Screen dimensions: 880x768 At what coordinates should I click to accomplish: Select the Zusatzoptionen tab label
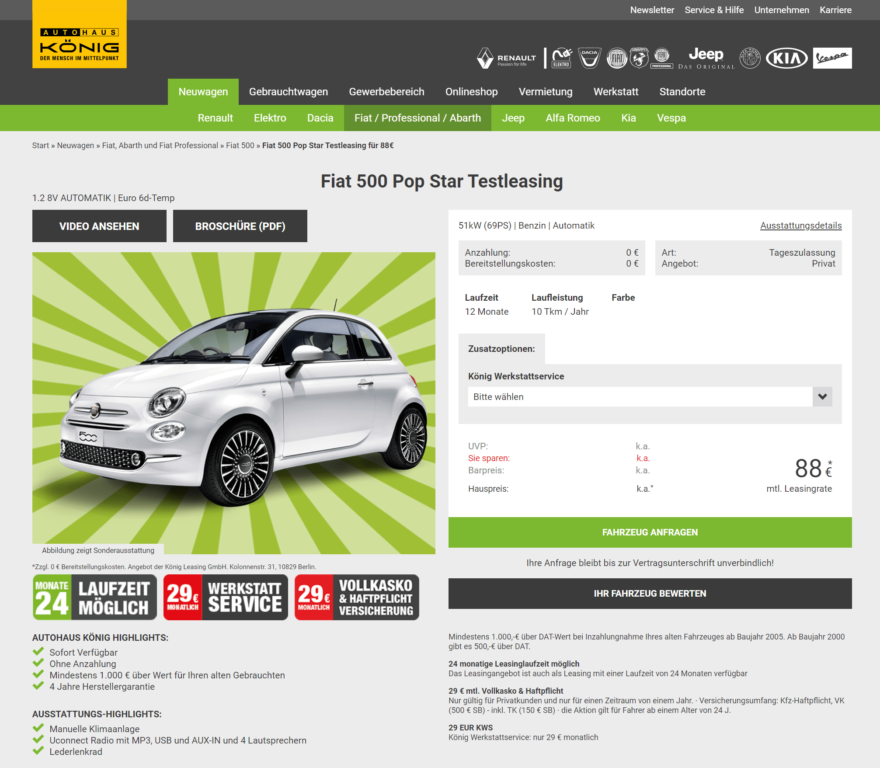tap(501, 349)
